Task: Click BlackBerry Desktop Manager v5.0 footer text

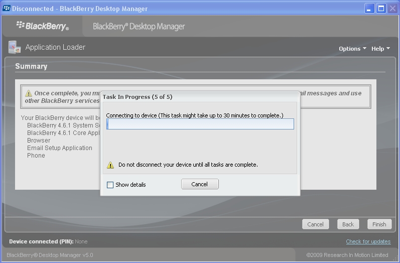Action: pos(50,255)
